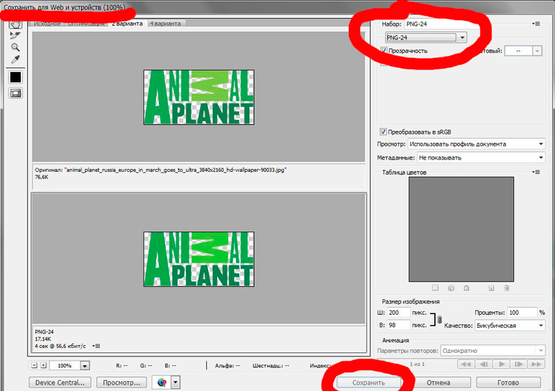Click the black eyedropper color swatch
555x391 pixels.
15,78
